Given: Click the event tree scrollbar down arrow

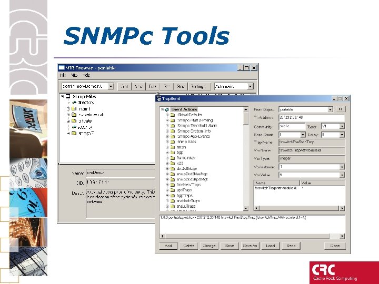Looking at the screenshot, I should point(246,208).
